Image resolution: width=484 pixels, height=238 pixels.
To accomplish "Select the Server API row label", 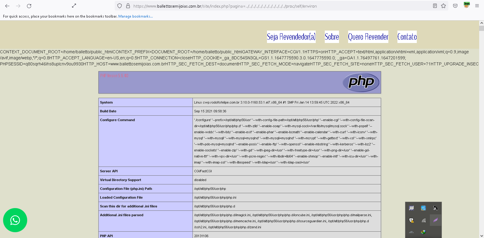I will click(x=109, y=171).
